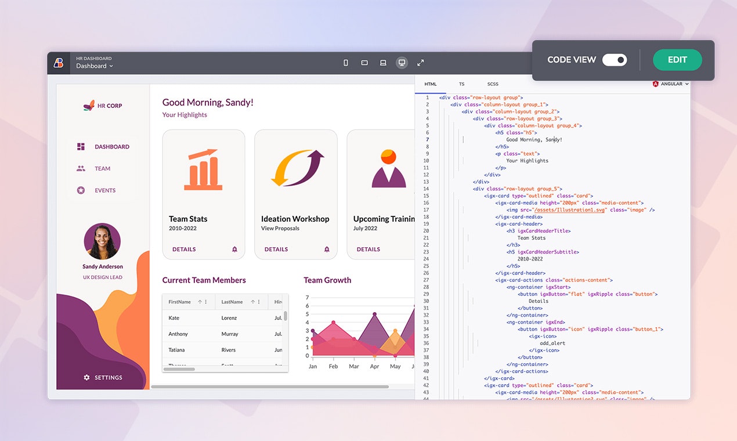The image size is (737, 441).
Task: Click code line number 15
Action: (427, 196)
